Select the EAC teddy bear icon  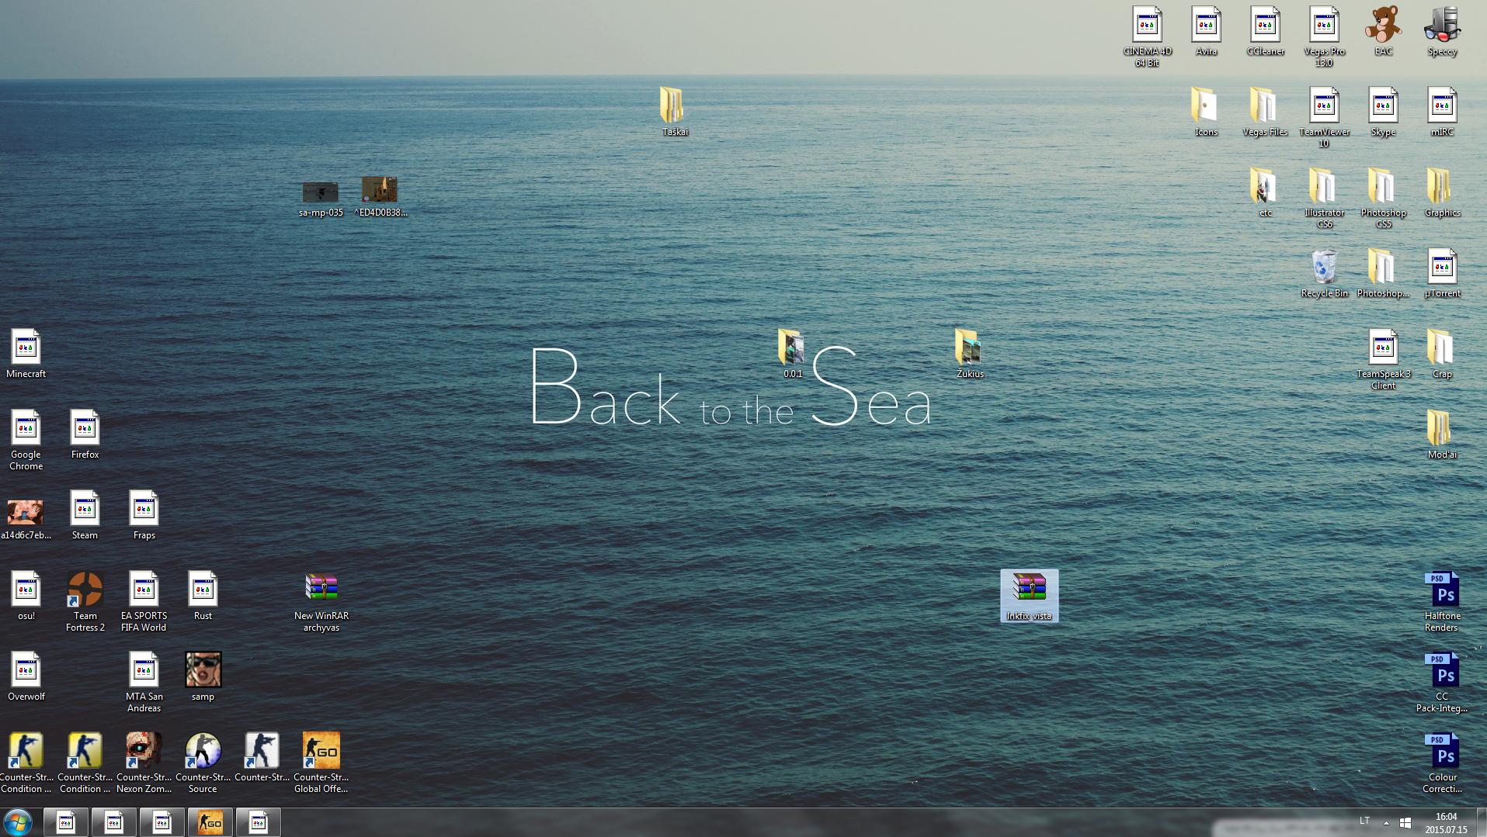point(1383,31)
